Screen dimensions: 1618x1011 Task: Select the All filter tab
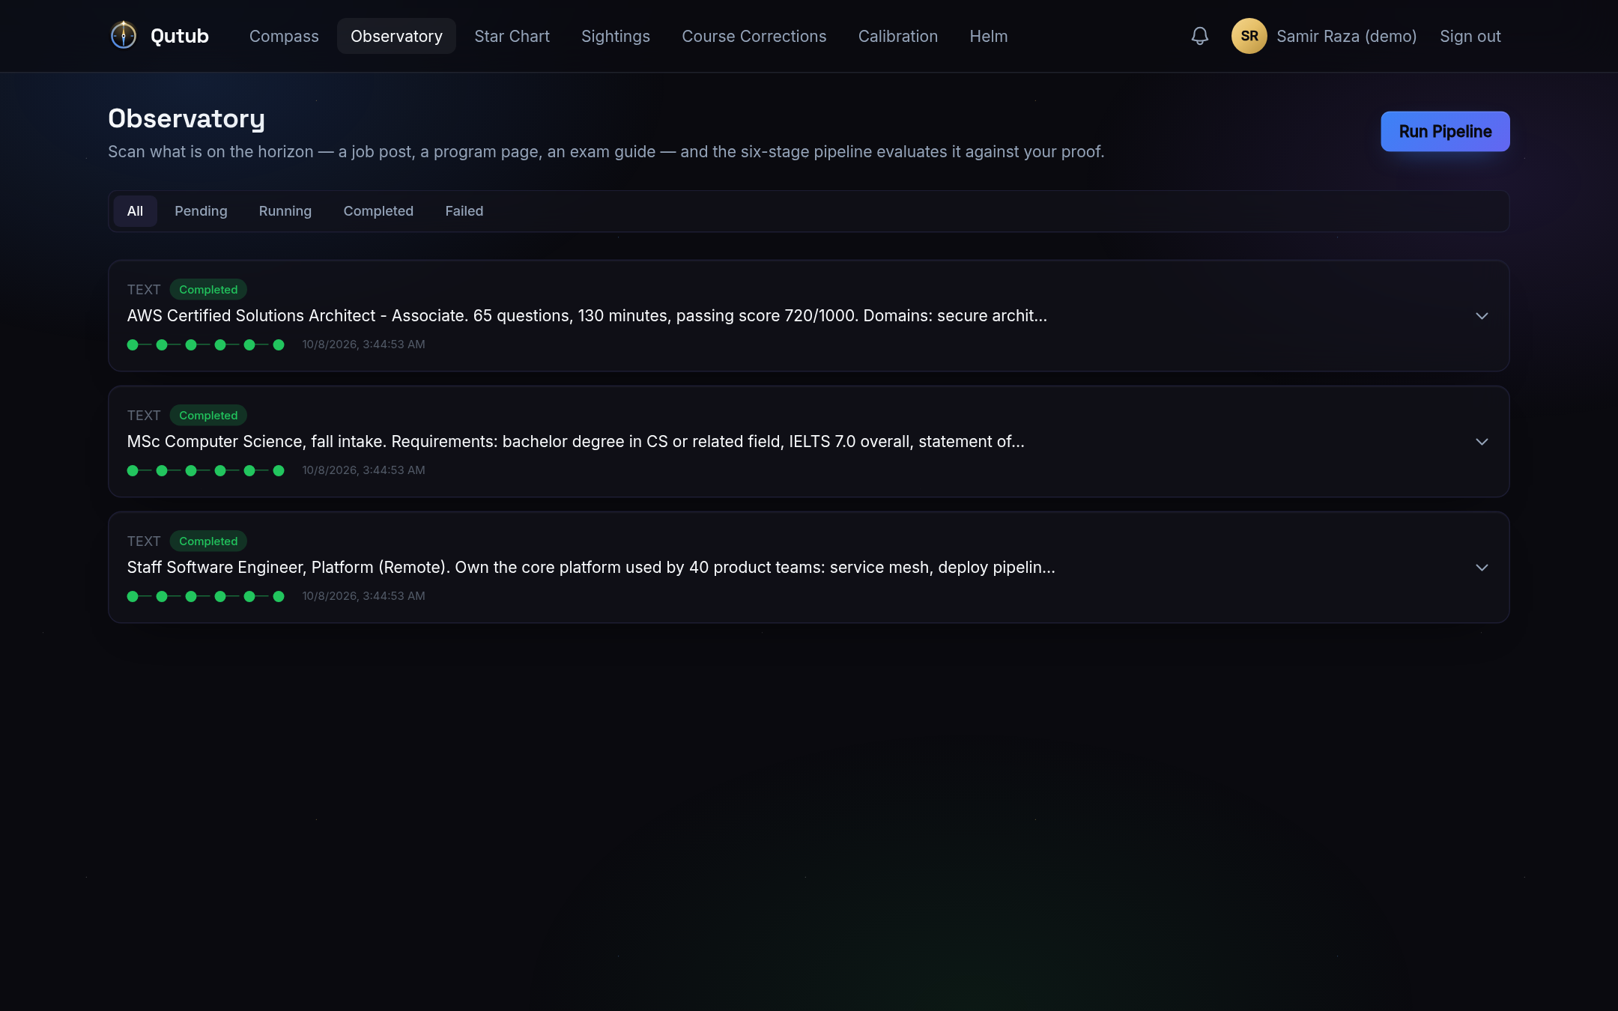(135, 211)
